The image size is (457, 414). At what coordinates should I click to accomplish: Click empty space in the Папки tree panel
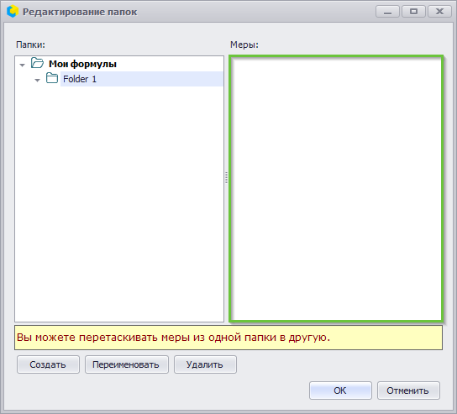pos(119,204)
